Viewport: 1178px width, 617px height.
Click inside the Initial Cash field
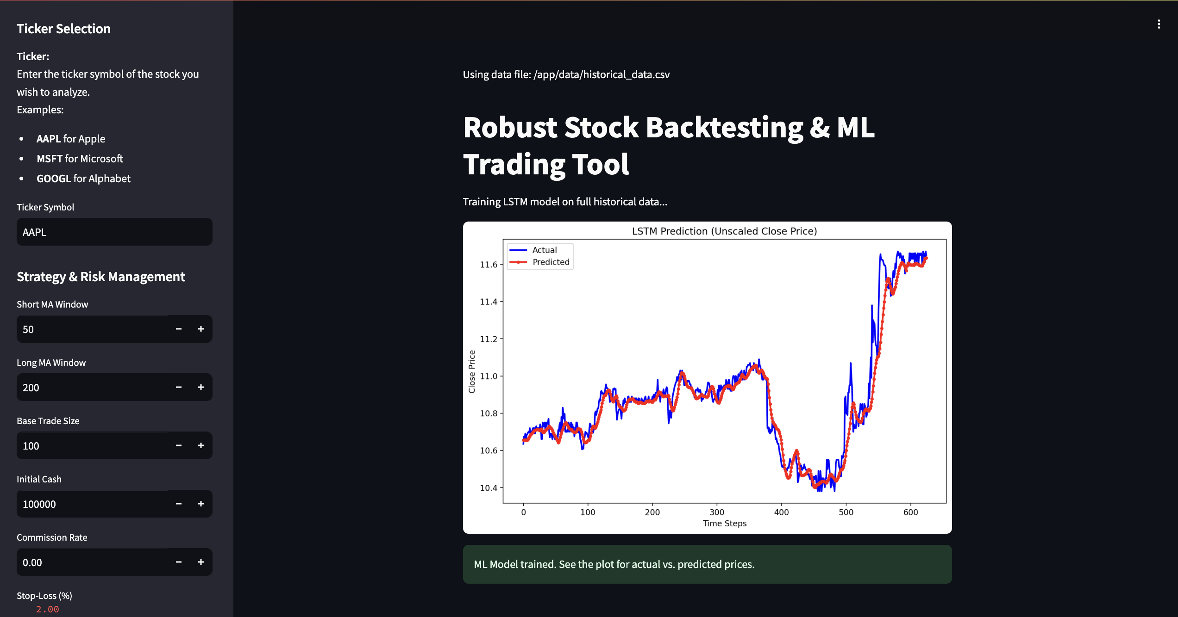coord(93,504)
